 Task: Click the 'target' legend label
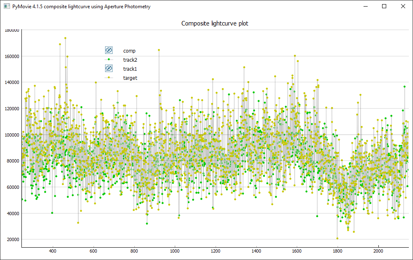pos(130,78)
